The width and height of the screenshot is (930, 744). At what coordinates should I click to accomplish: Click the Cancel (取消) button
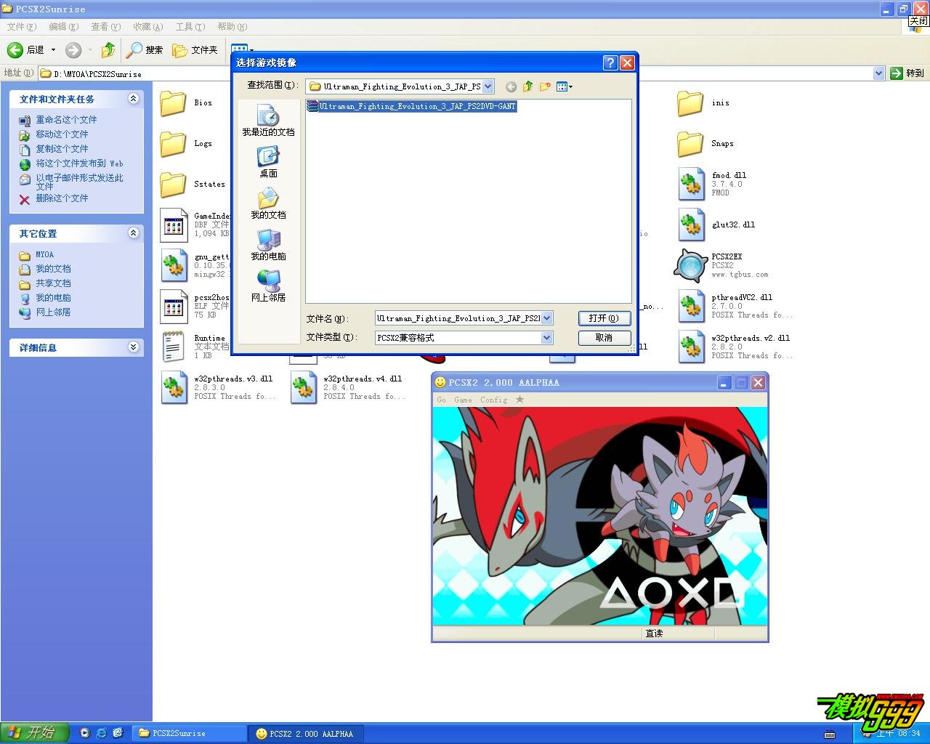604,338
